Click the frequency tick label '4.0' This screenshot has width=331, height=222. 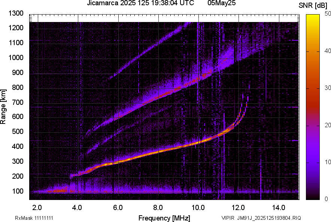77,207
